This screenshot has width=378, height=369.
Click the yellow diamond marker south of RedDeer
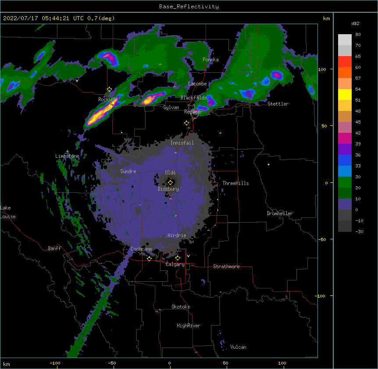187,123
